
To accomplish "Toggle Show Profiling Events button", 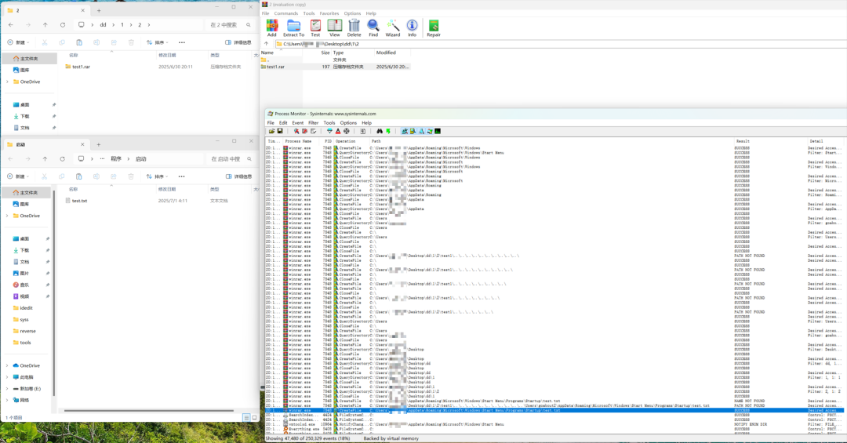I will point(438,131).
